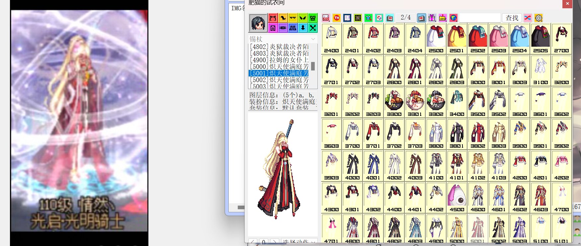Image resolution: width=581 pixels, height=246 pixels.
Task: Click the orange TN toolbar icon
Action: (x=337, y=18)
